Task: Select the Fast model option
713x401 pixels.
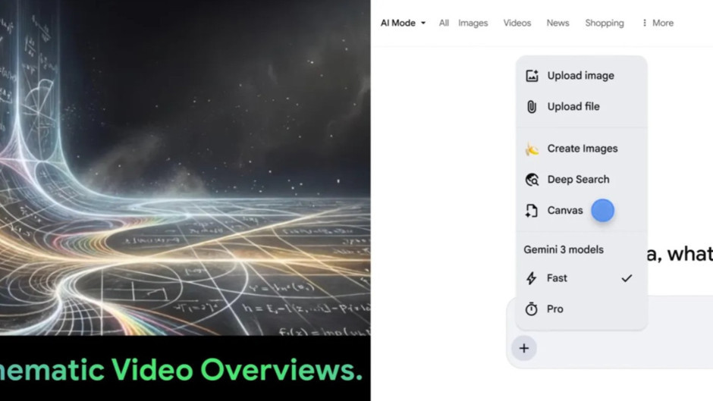Action: point(558,278)
